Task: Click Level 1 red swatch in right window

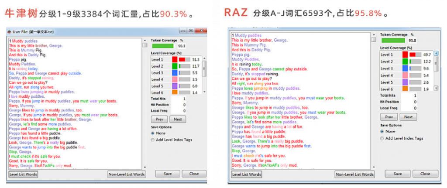Action: (406, 55)
